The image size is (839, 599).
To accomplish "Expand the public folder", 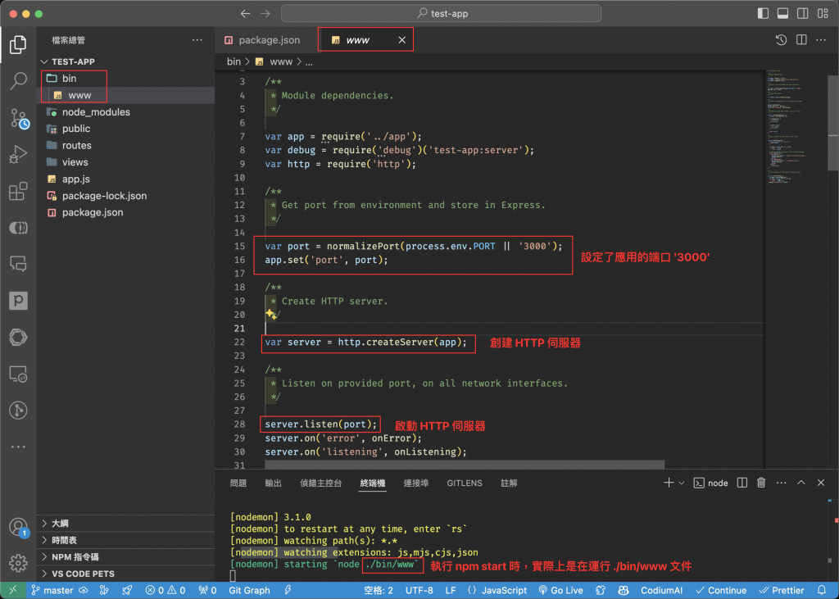I will [125, 129].
